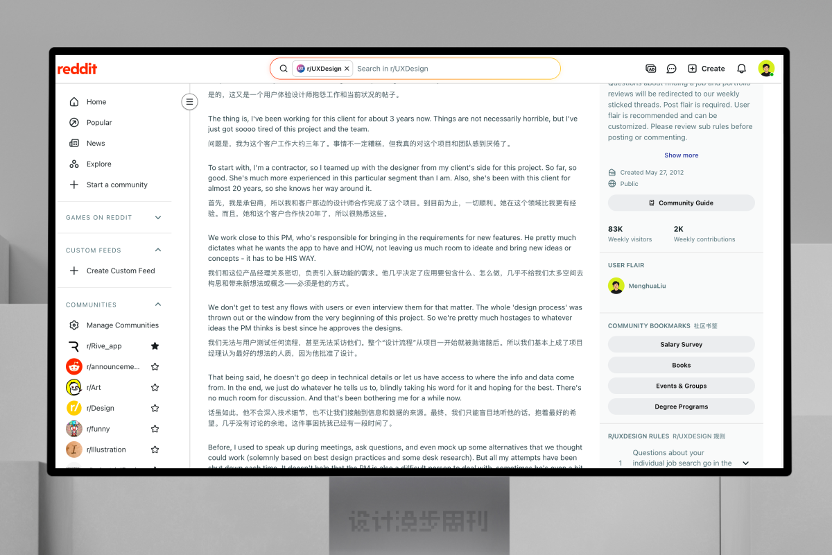The height and width of the screenshot is (555, 832).
Task: Click the search magnifier icon
Action: pyautogui.click(x=284, y=69)
